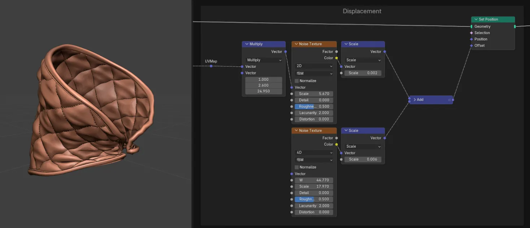
Task: Click the Scale 0.002 field
Action: coord(363,73)
